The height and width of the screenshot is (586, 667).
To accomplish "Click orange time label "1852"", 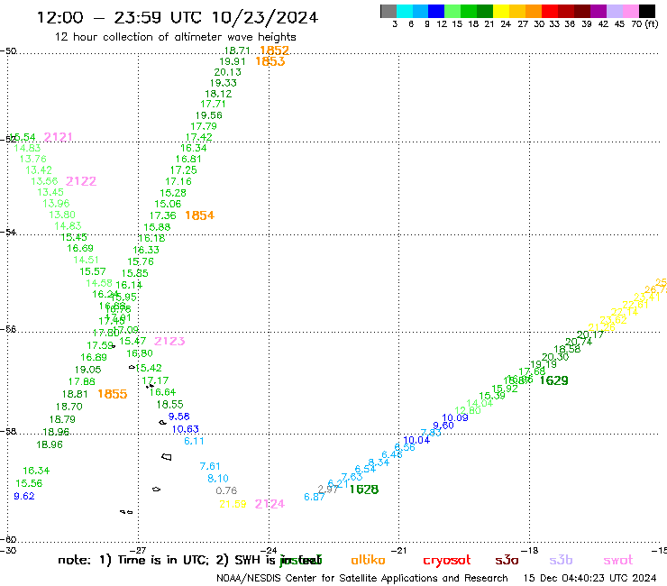I will tap(274, 50).
